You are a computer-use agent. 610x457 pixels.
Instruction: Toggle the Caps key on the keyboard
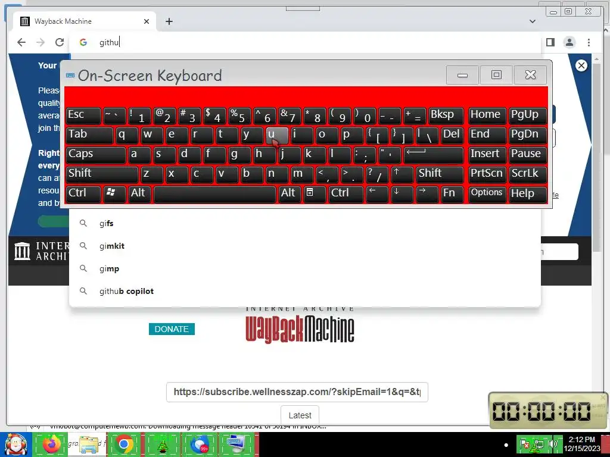click(96, 154)
